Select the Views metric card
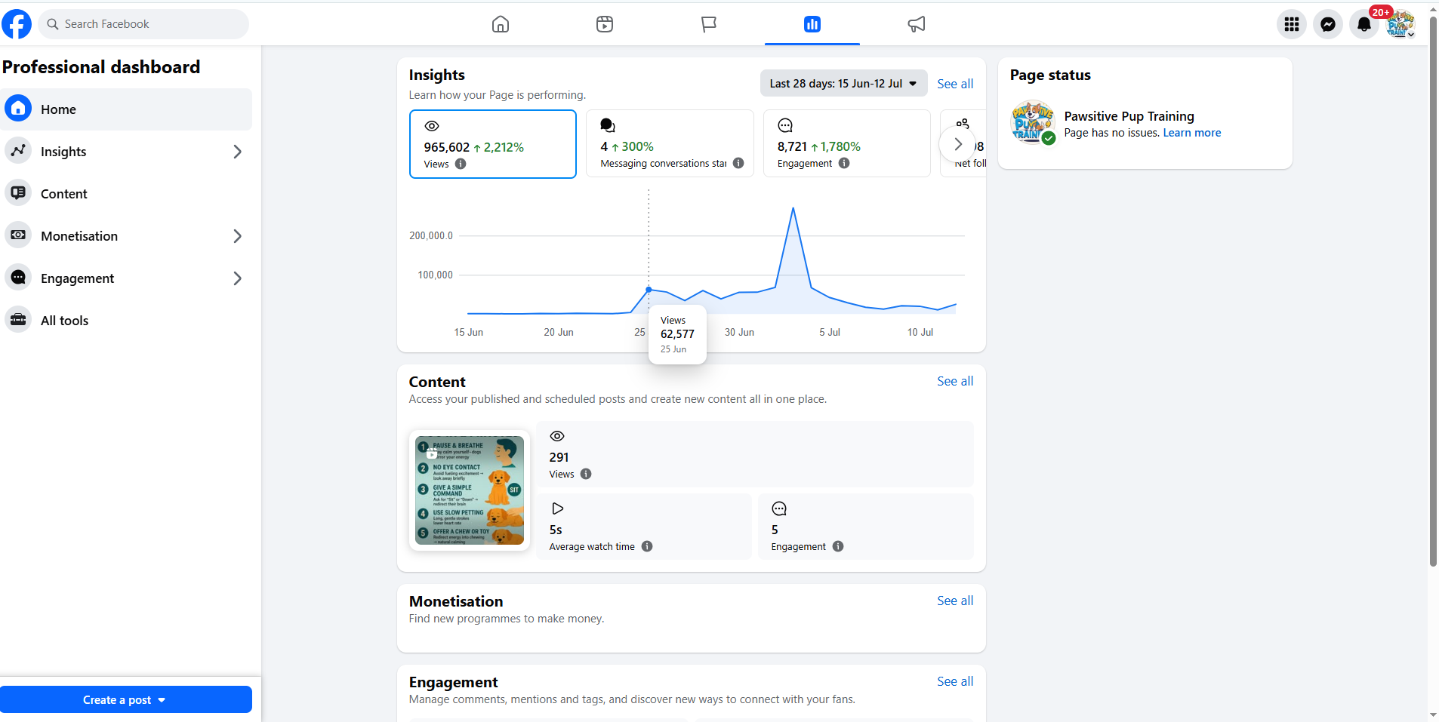This screenshot has width=1439, height=722. click(x=493, y=144)
